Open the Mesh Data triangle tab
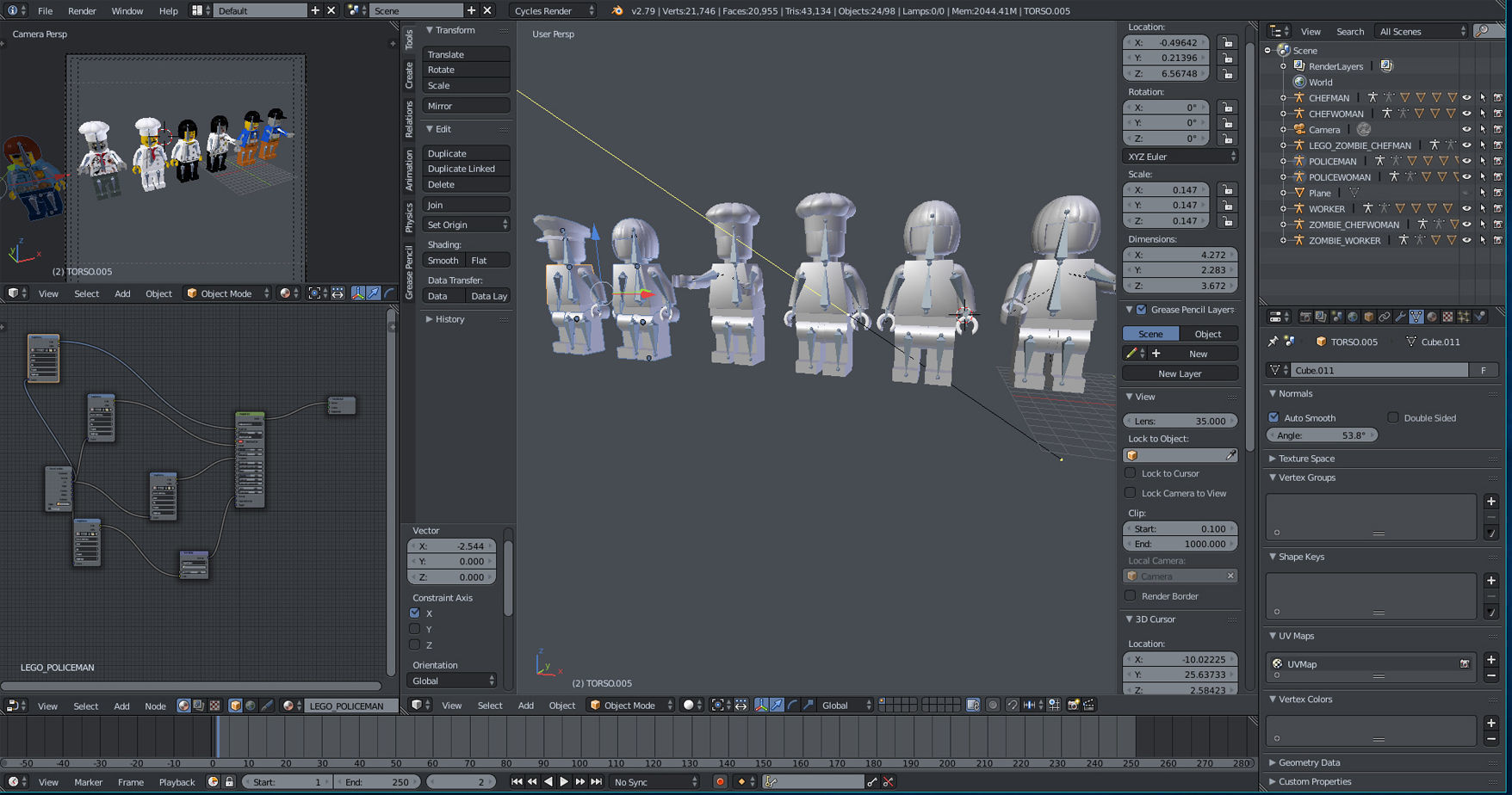 click(x=1416, y=317)
